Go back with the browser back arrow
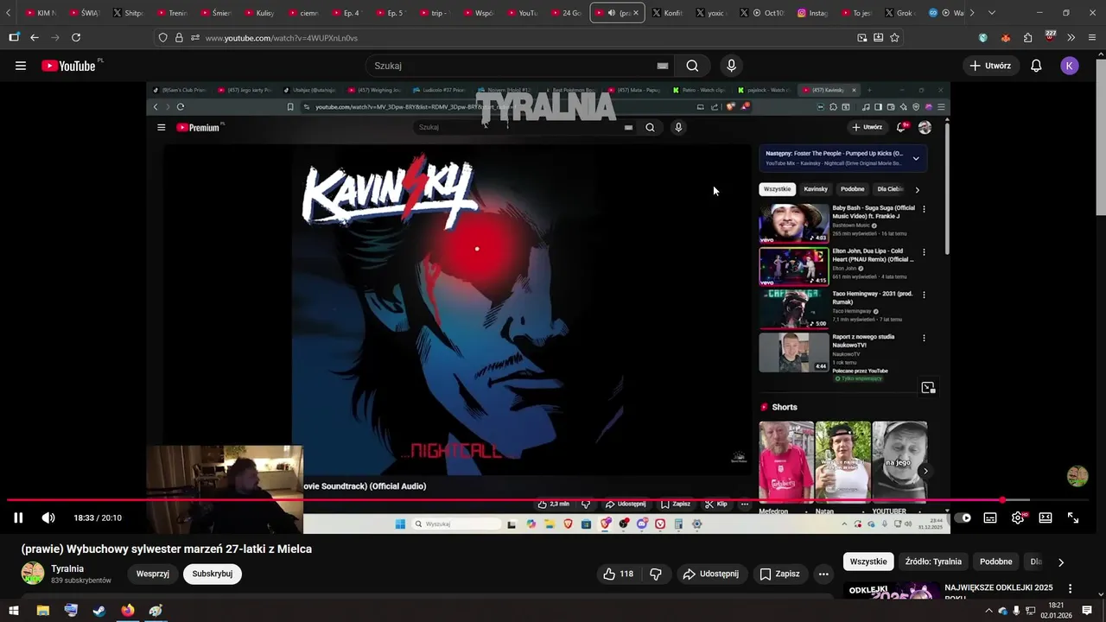This screenshot has height=622, width=1106. pos(35,37)
